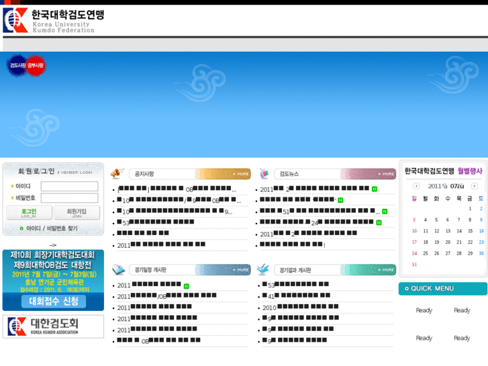Open first 검도뉴스 post starting 2011

click(x=314, y=189)
